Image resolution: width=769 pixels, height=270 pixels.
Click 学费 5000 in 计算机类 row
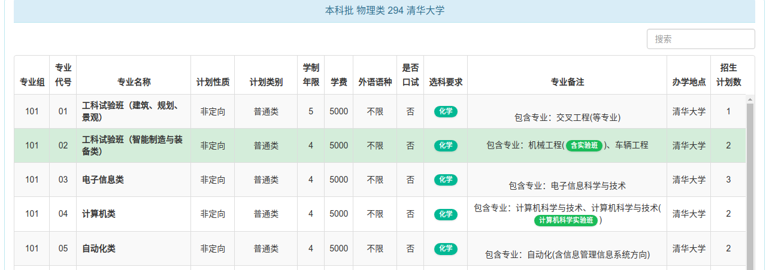pos(339,214)
